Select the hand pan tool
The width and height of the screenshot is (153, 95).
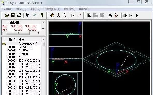110,16
